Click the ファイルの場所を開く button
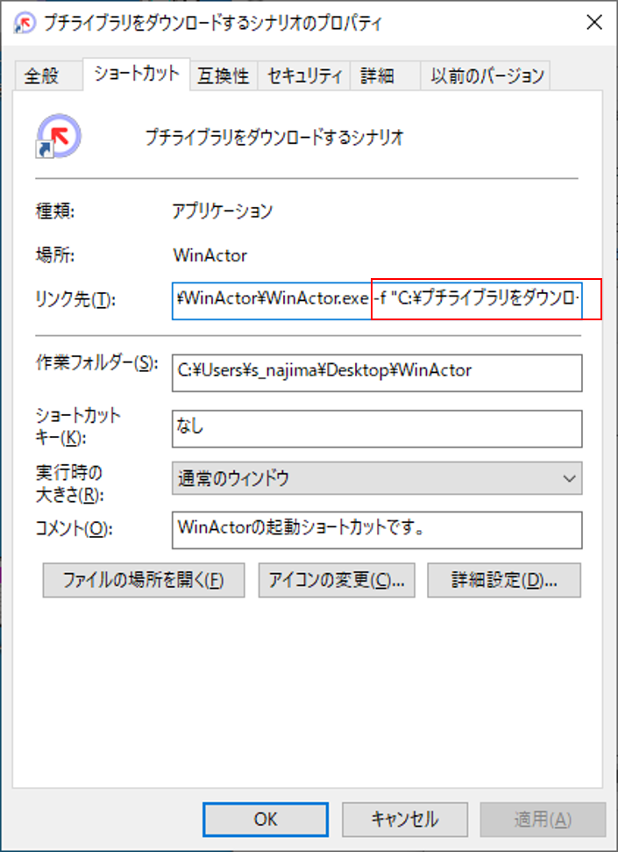618x852 pixels. tap(144, 580)
